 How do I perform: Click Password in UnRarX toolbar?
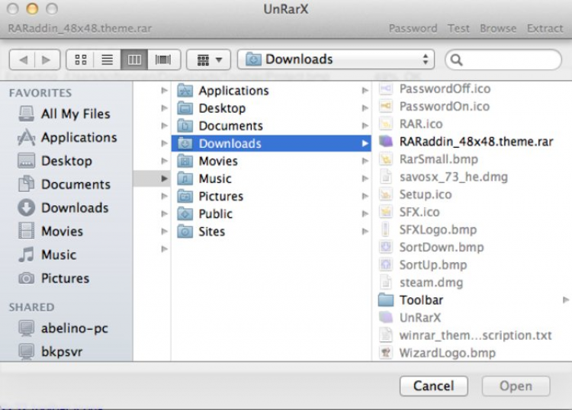pyautogui.click(x=413, y=28)
